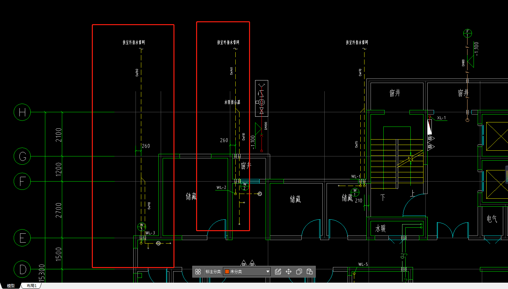Click the WL-2 pipe label
This screenshot has height=289, width=508.
pyautogui.click(x=221, y=188)
